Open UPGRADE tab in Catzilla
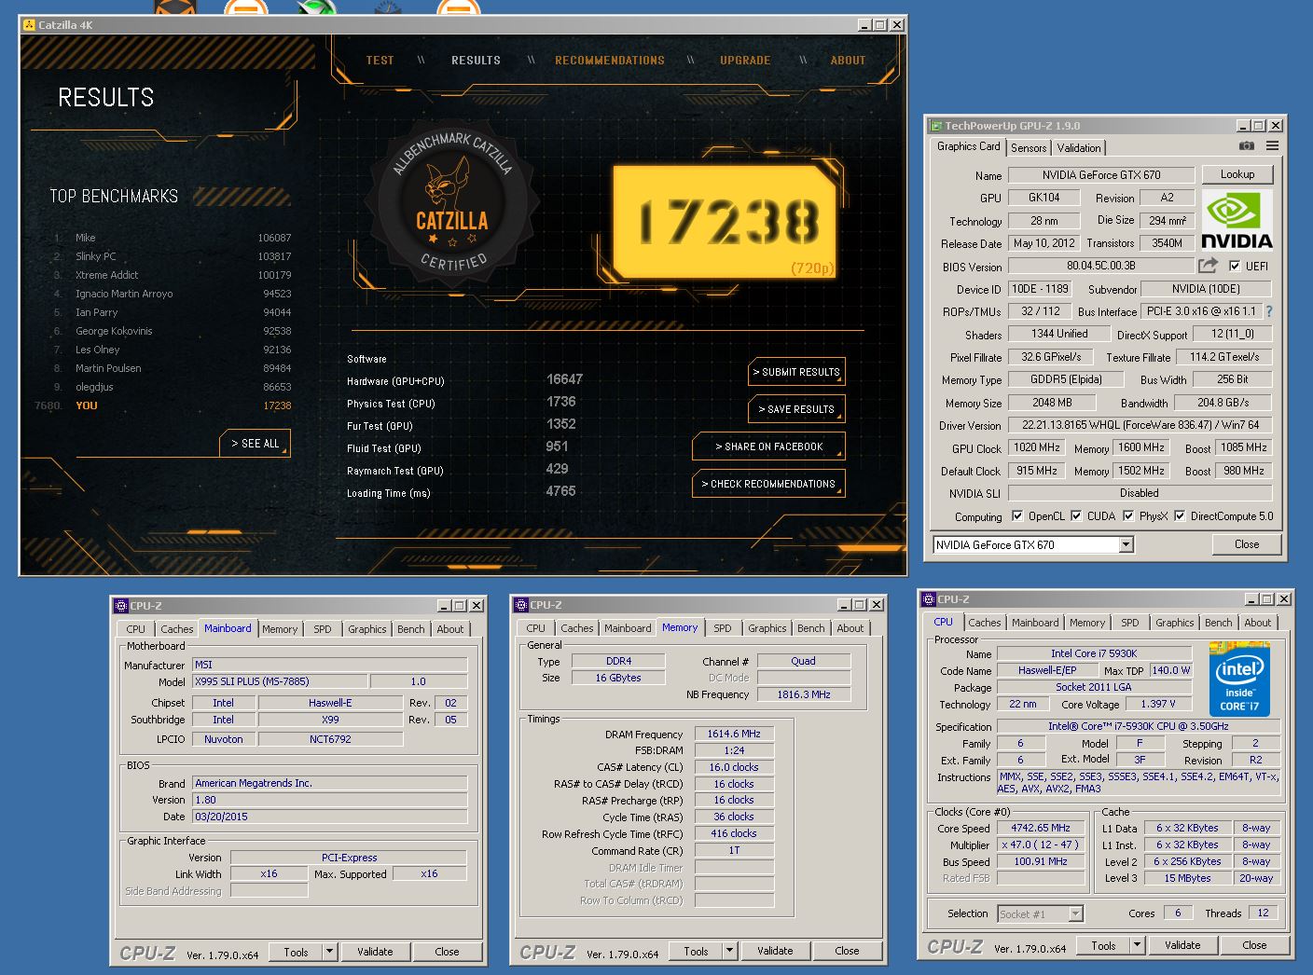Viewport: 1313px width, 975px height. (x=745, y=60)
